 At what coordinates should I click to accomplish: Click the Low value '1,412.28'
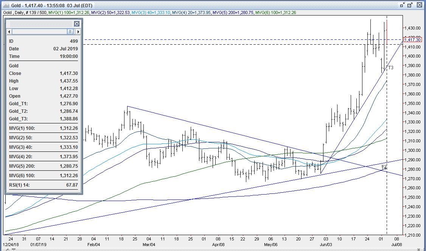click(69, 89)
